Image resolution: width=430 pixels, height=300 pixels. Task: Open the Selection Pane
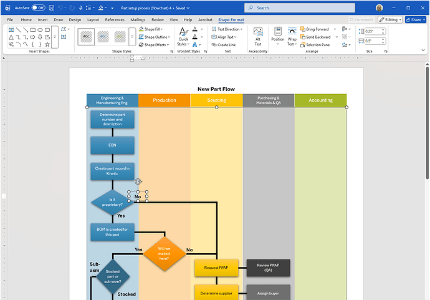tap(315, 45)
